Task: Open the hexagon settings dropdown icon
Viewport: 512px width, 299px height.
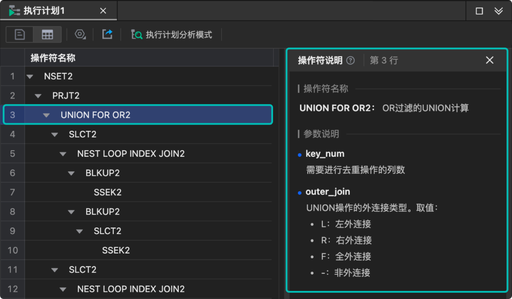Action: [x=81, y=35]
